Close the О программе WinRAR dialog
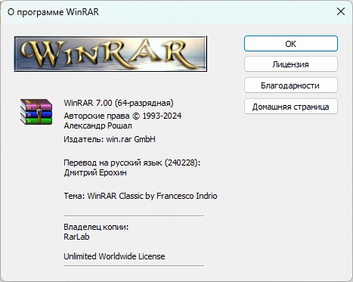 click(x=341, y=11)
